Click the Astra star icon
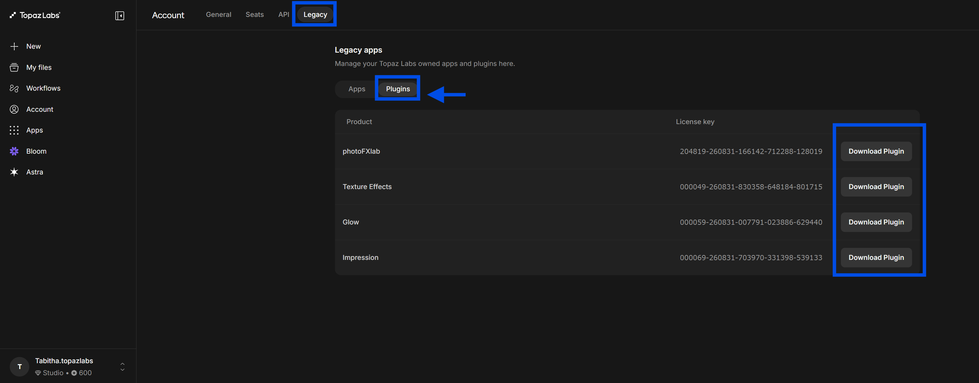979x383 pixels. 14,172
